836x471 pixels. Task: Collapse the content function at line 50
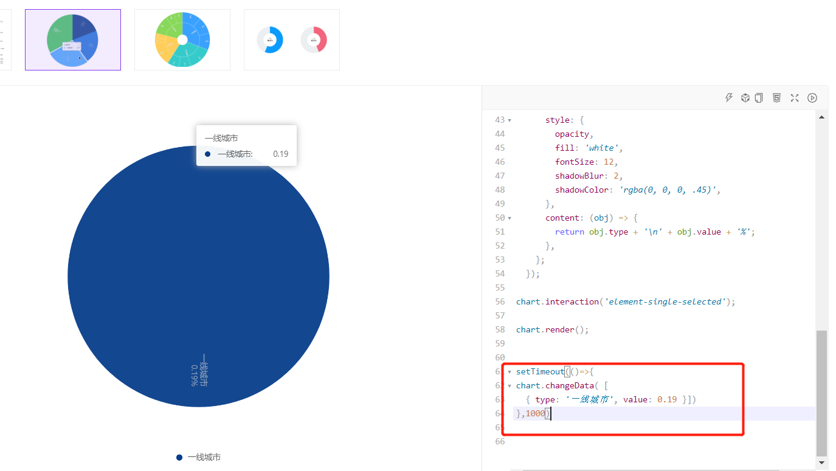tap(508, 218)
